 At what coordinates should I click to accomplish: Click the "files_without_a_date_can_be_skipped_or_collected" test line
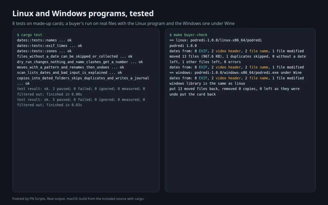[75, 56]
